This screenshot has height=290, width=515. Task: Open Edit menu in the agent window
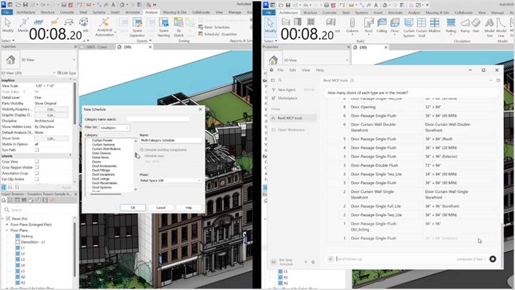pos(293,70)
